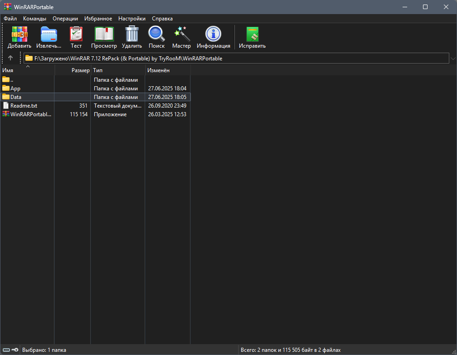
Task: Click the drive selector icon in status bar
Action: click(6, 350)
